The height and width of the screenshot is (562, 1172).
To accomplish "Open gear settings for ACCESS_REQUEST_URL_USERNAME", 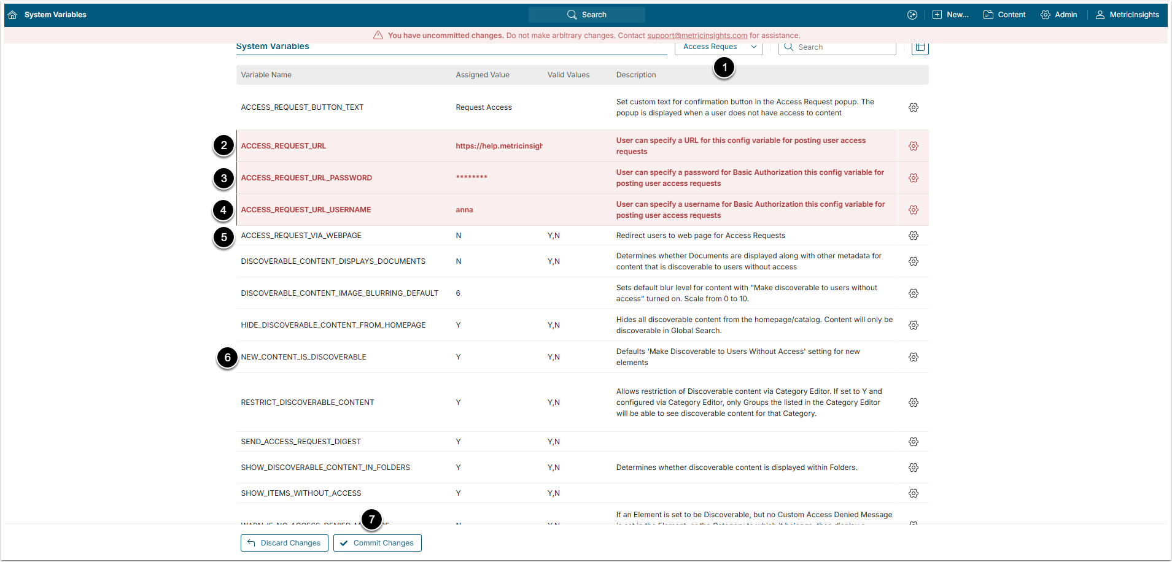I will tap(913, 210).
